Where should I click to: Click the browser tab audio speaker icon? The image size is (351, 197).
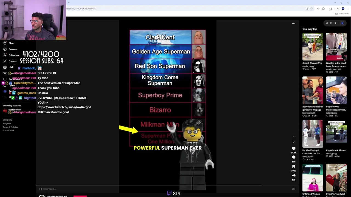[x=318, y=9]
